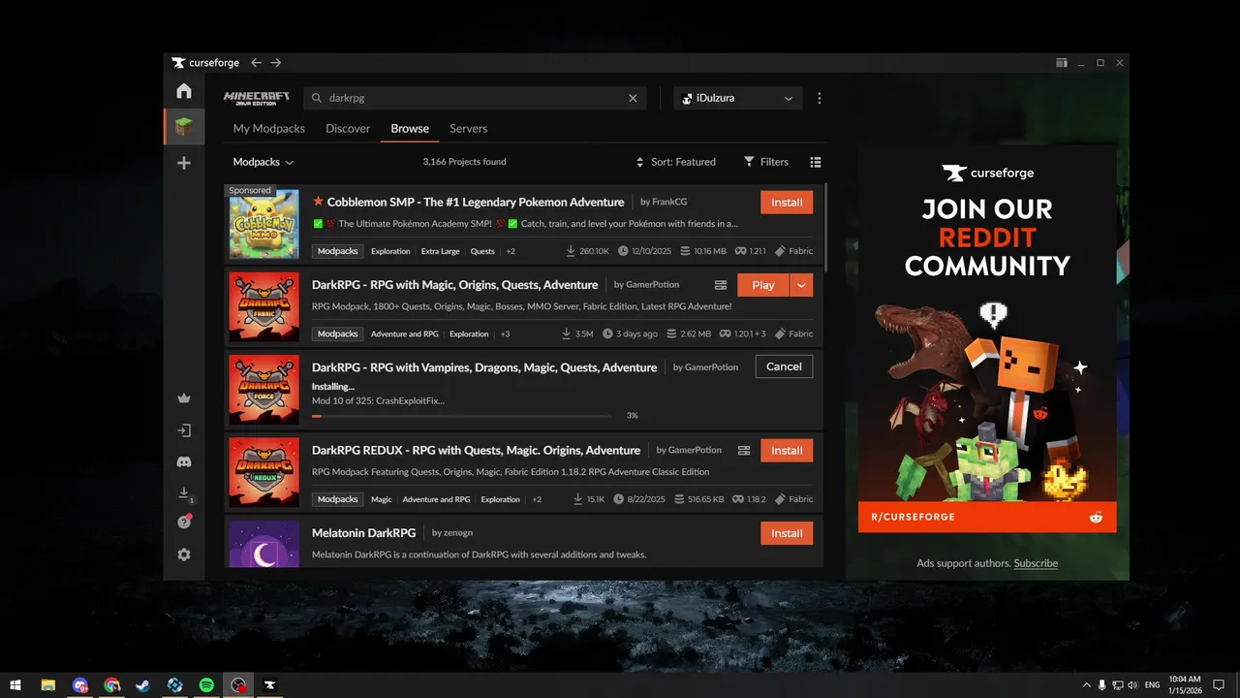
Task: Add a new game with plus icon
Action: (184, 163)
